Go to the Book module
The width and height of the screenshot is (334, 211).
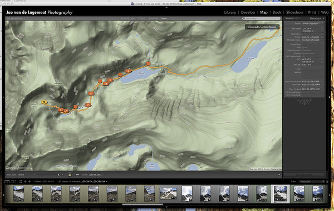pos(277,12)
